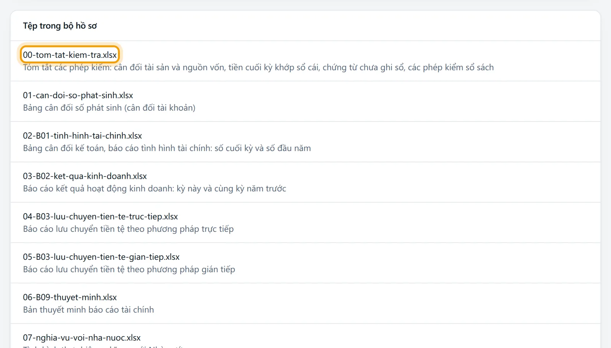The width and height of the screenshot is (611, 348).
Task: Open 01-can-doi-so-phat-sinh.xlsx file
Action: [78, 95]
